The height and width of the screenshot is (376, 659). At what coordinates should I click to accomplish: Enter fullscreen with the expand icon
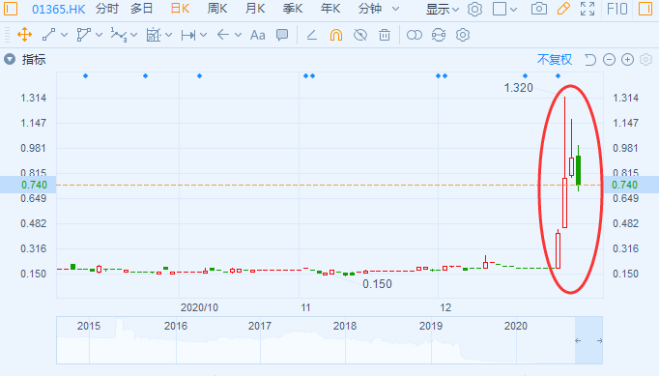(x=587, y=9)
